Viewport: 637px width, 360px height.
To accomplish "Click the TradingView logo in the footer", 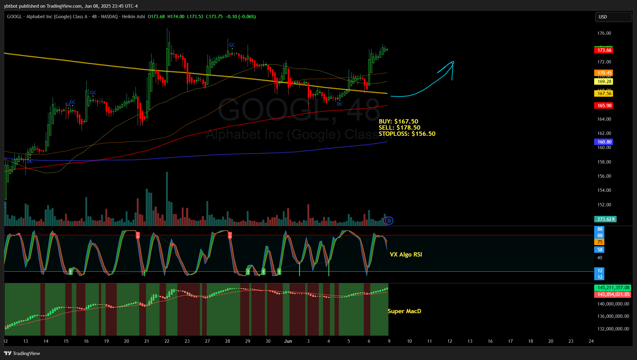I will click(x=22, y=353).
